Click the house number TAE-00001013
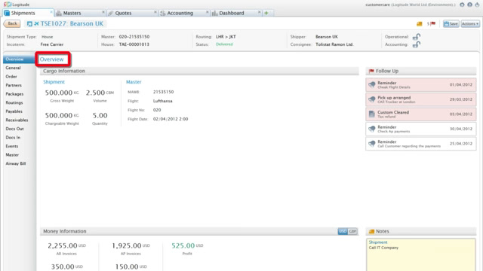Screen dimensions: 483x271 pyautogui.click(x=134, y=44)
